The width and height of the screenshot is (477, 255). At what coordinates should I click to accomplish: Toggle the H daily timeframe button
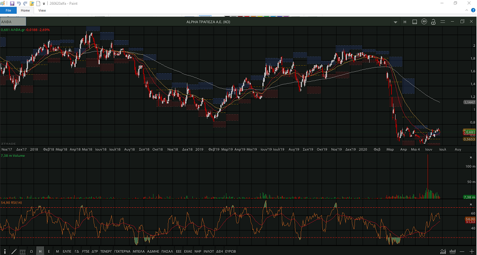(40, 251)
